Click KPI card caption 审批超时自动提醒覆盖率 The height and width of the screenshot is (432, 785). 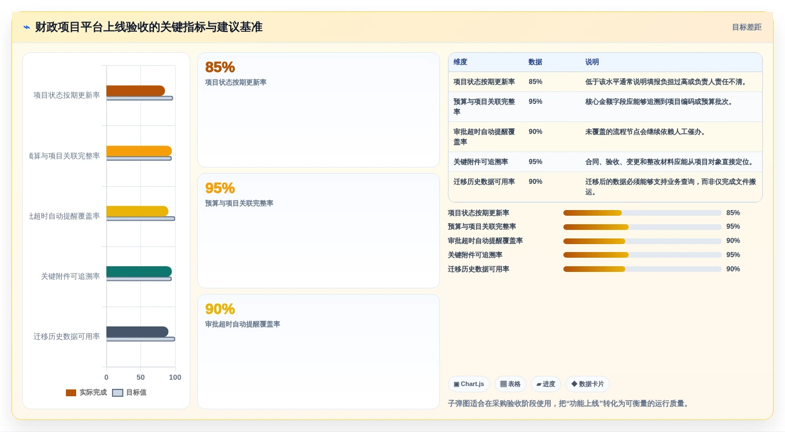[243, 324]
